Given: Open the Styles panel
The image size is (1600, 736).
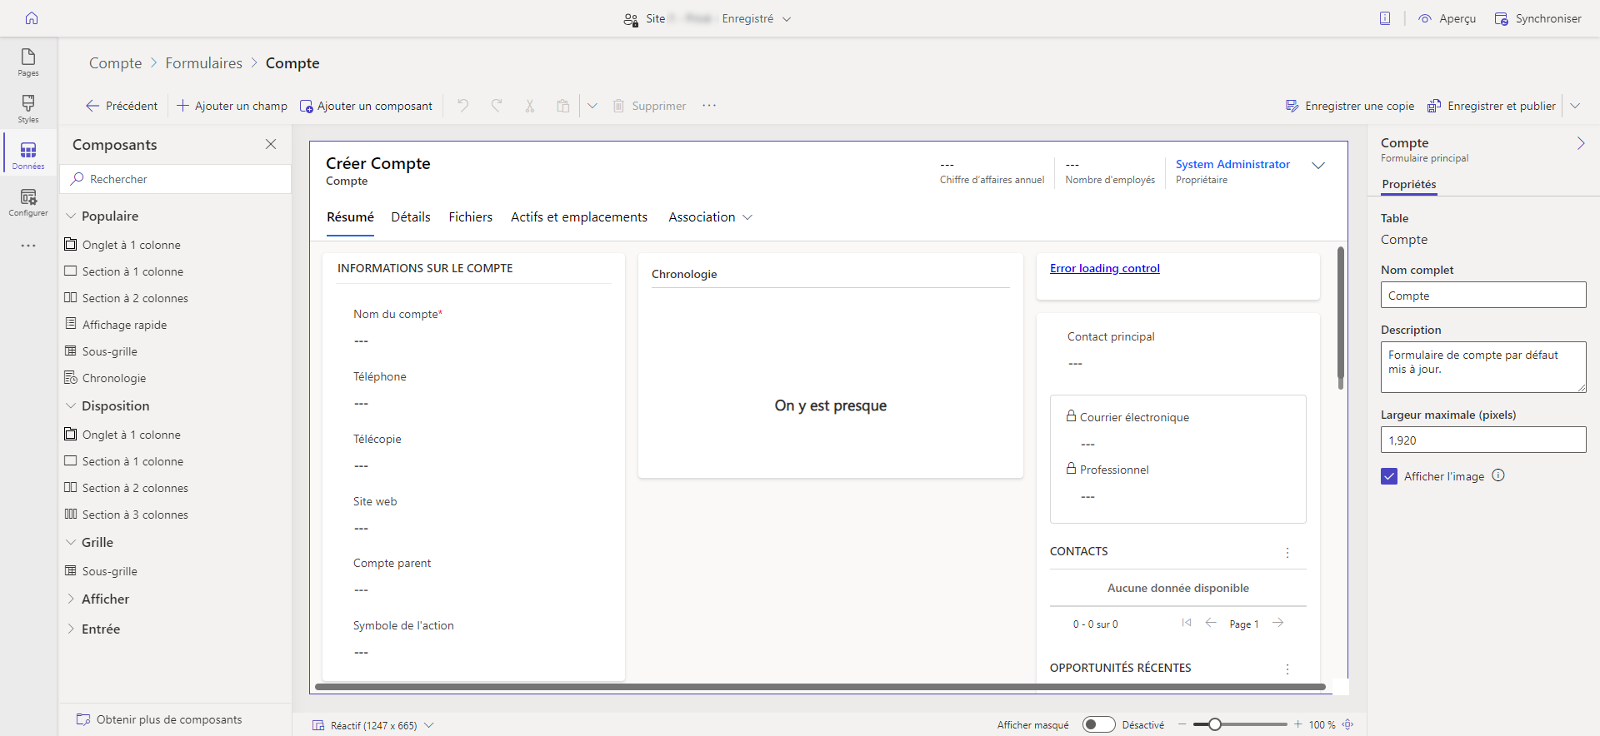Looking at the screenshot, I should 28,108.
